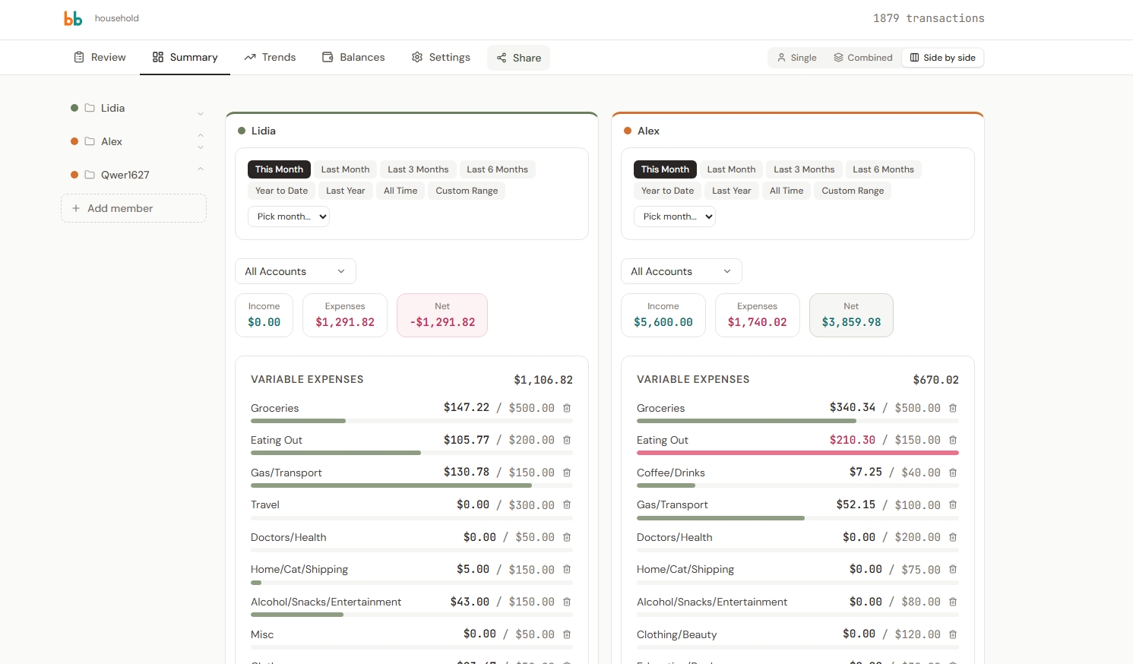This screenshot has height=664, width=1133.
Task: Delete Lidia's Groceries budget row
Action: 567,408
